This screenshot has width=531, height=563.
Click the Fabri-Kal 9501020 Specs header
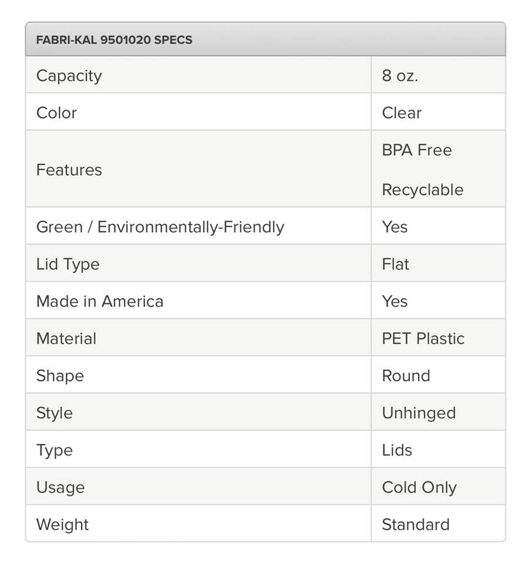(115, 40)
